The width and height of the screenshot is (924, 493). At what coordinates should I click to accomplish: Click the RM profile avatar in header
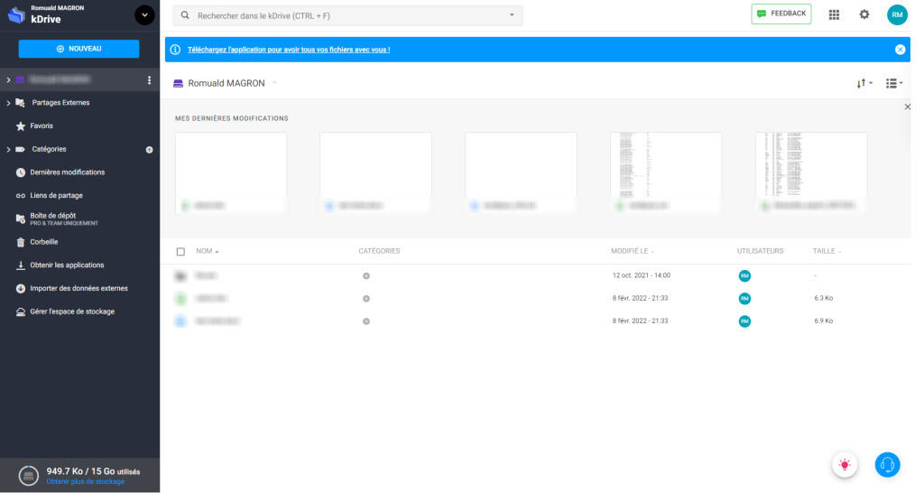point(897,14)
